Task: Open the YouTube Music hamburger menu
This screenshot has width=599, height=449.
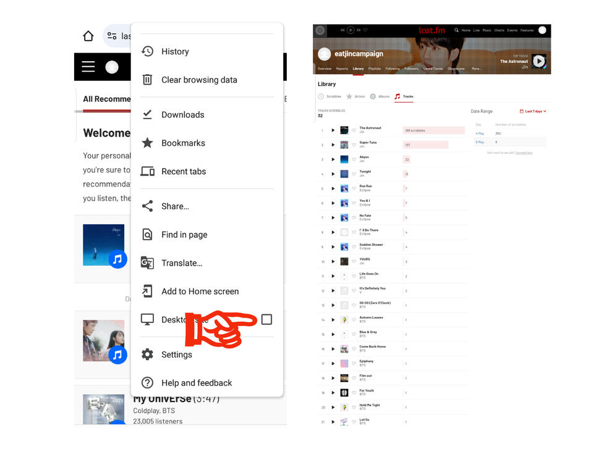Action: coord(87,66)
